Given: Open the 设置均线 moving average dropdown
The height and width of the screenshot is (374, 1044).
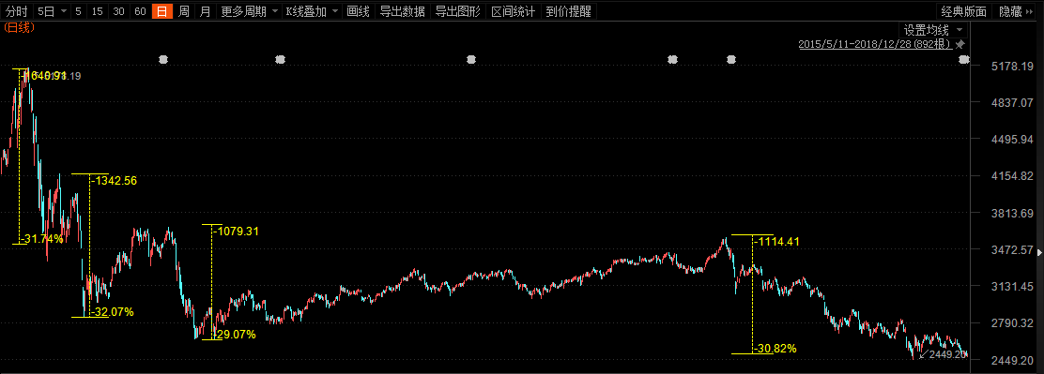Looking at the screenshot, I should point(933,30).
